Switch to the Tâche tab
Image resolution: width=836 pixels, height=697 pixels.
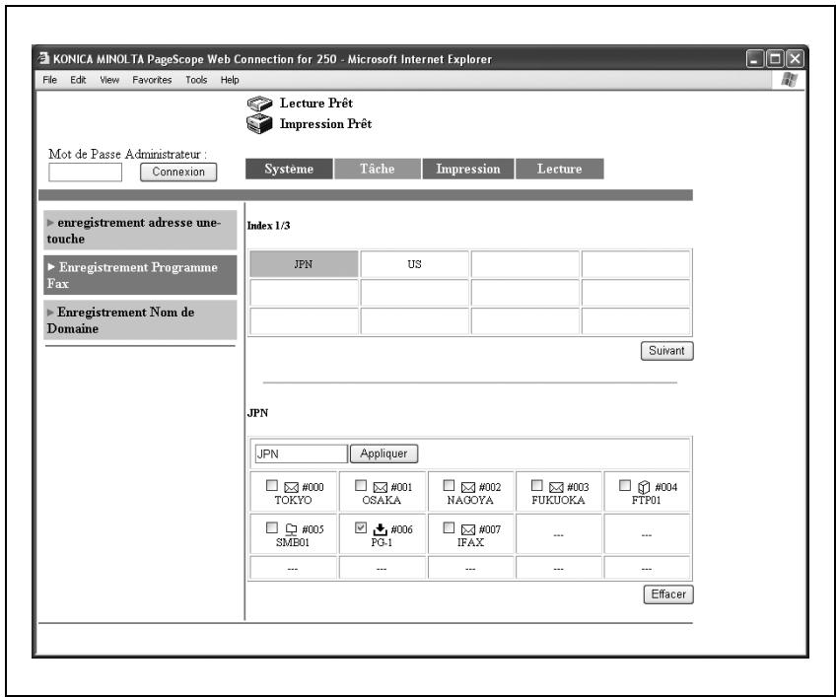(378, 169)
